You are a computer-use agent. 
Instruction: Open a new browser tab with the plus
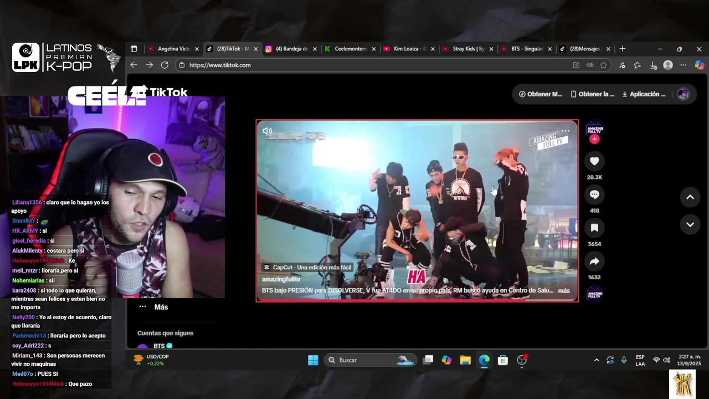[623, 49]
